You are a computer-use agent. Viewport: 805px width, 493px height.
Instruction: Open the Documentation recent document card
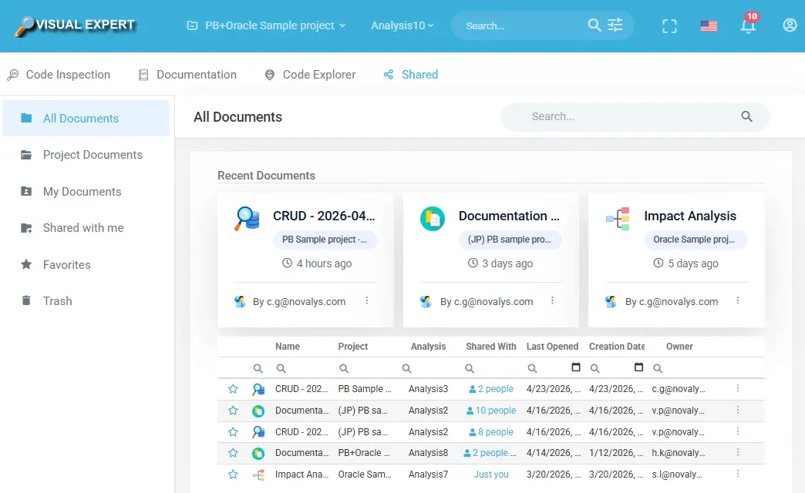(x=491, y=260)
